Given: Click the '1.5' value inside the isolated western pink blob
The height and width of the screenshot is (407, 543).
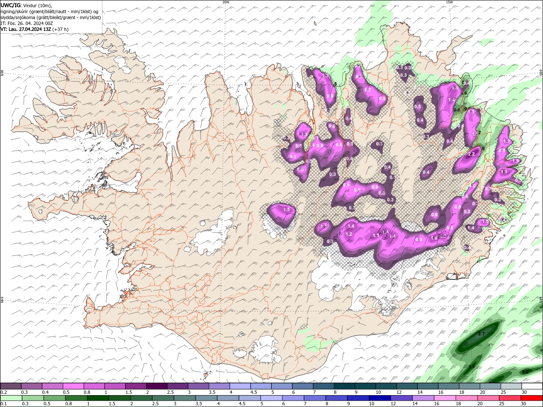Looking at the screenshot, I should [x=286, y=209].
